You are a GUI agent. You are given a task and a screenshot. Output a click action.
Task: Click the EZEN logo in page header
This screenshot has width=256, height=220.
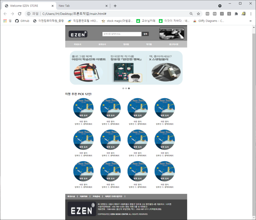pyautogui.click(x=78, y=34)
